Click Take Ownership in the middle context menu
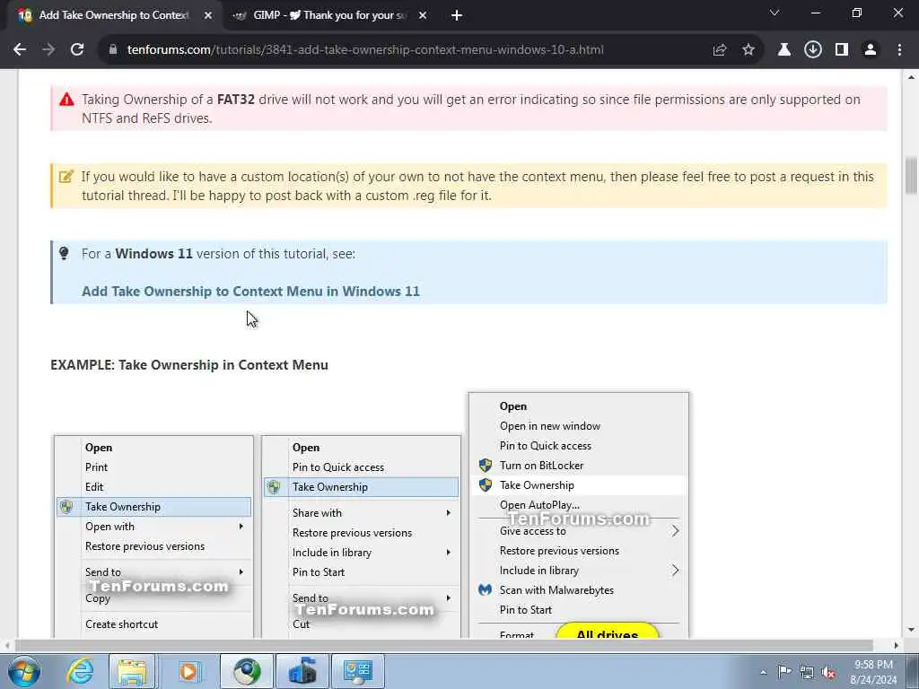 pos(361,487)
